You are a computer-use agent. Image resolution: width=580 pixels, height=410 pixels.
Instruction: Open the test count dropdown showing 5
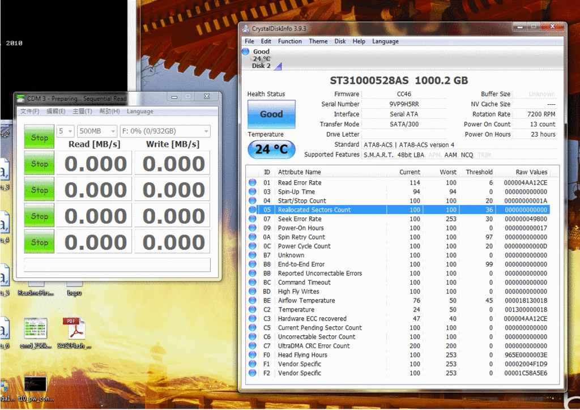pos(65,131)
